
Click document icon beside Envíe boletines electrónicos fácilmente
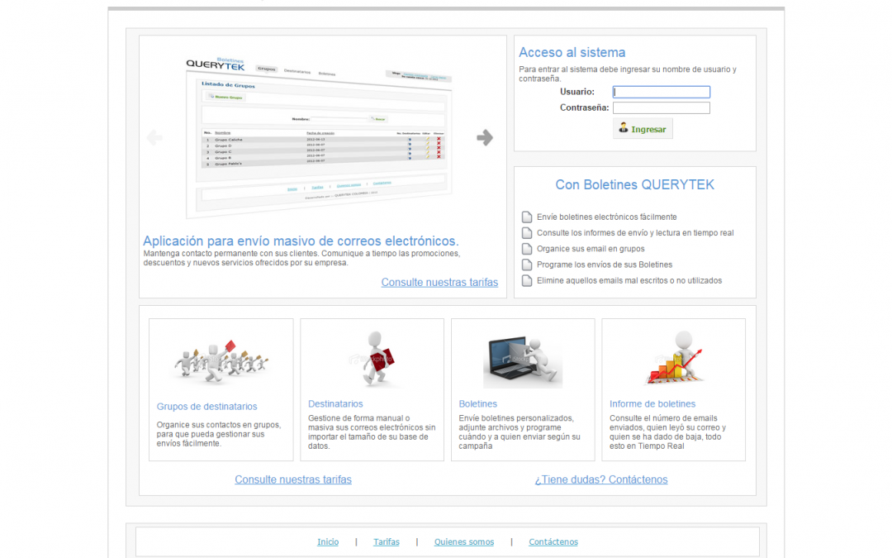tap(527, 217)
